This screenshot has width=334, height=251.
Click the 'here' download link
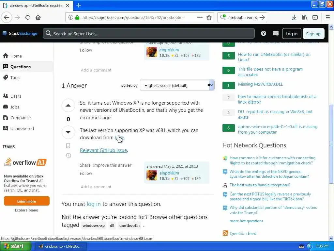[x=119, y=138]
